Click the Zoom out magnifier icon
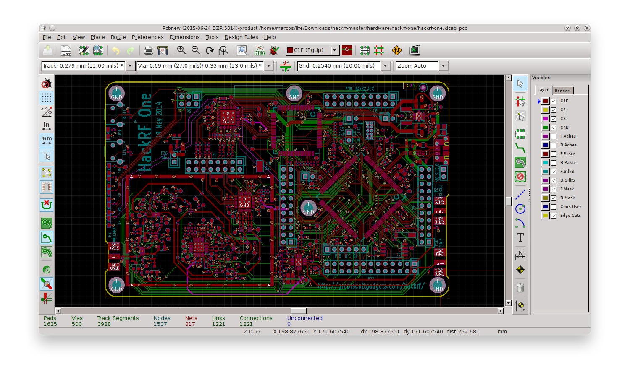Image resolution: width=630 pixels, height=372 pixels. [x=196, y=50]
